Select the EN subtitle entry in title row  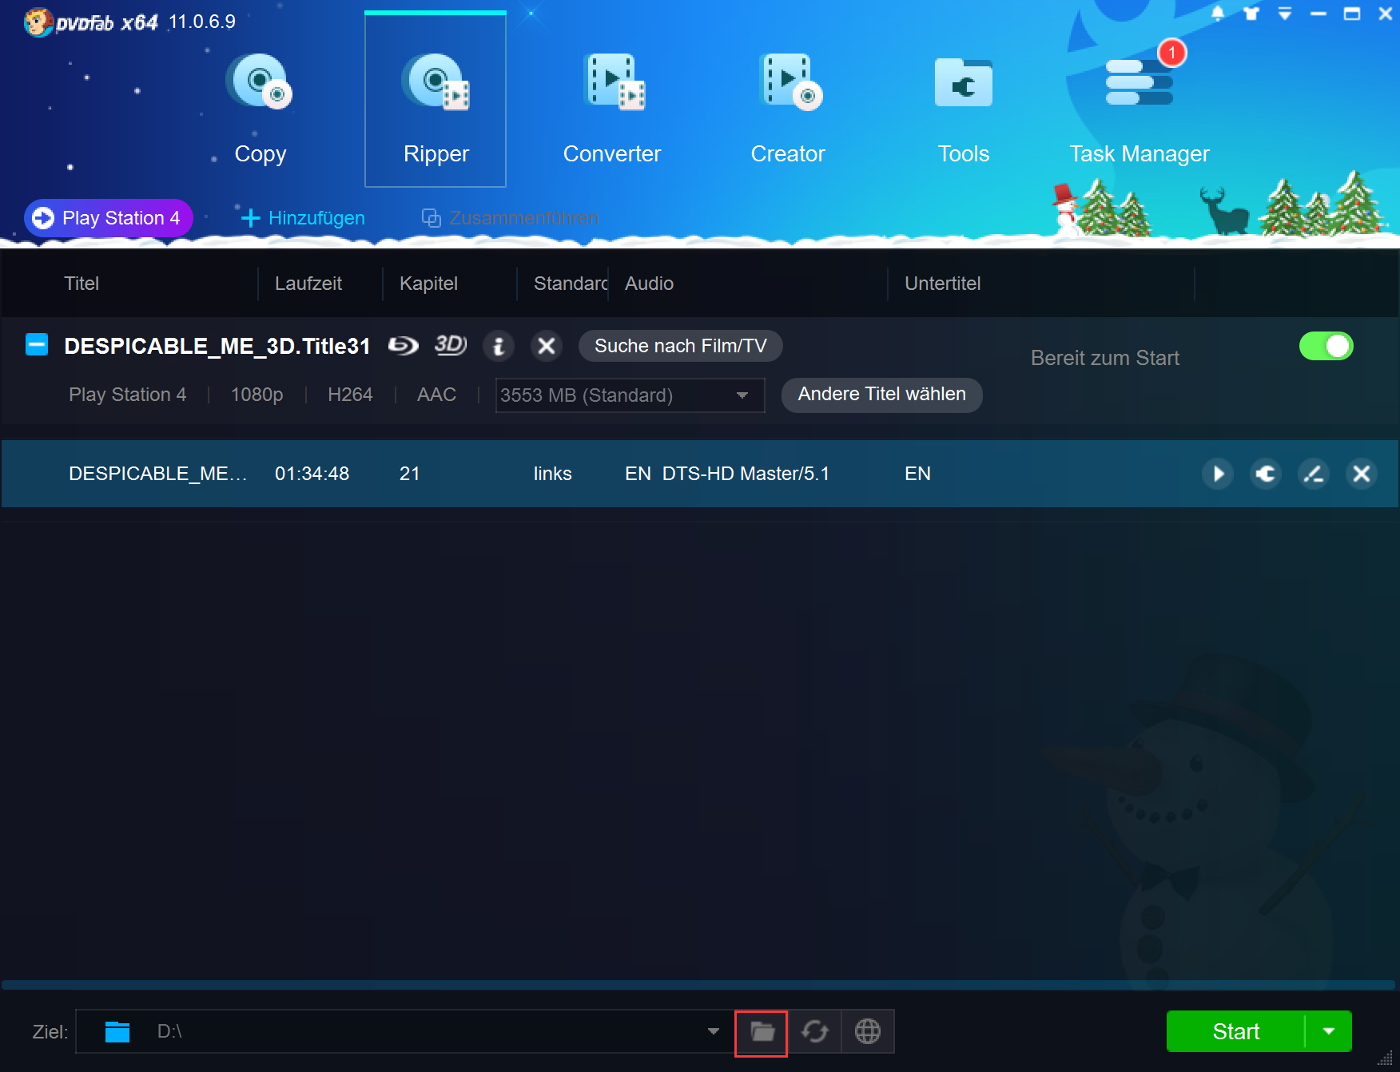[x=917, y=474]
